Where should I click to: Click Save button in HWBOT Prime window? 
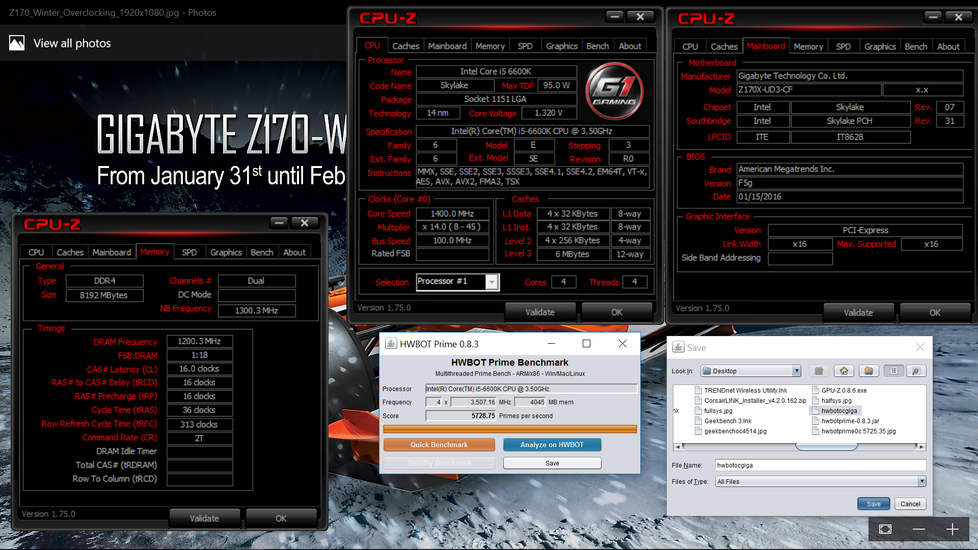552,463
